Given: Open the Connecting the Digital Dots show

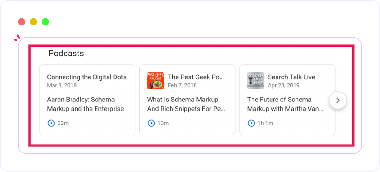Looking at the screenshot, I should tap(87, 77).
